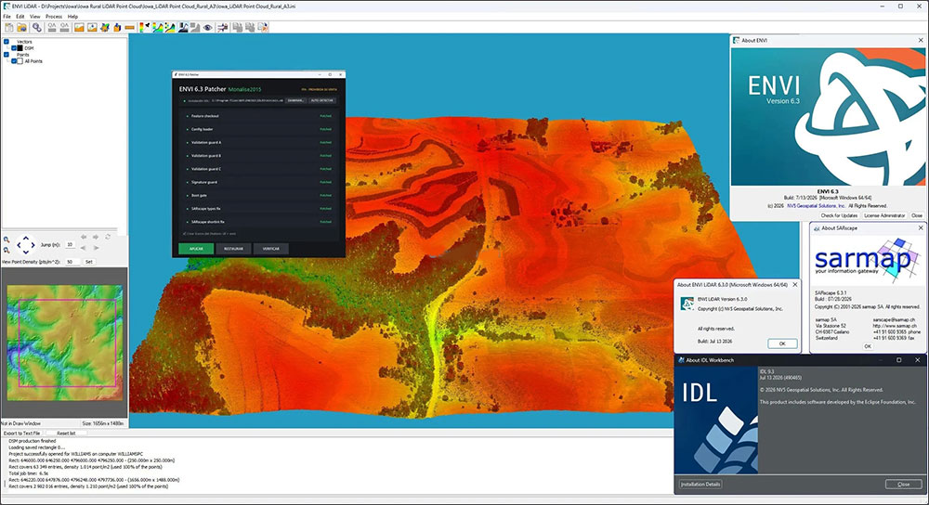Click the green APLICAR button in Patcher window

coord(196,249)
